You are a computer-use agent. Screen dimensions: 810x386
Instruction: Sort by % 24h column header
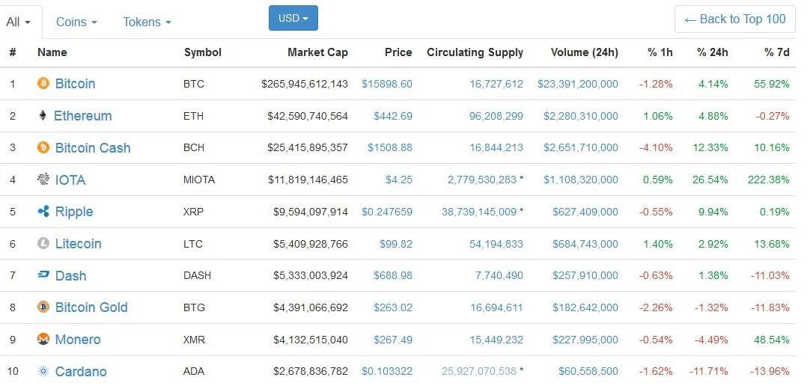[x=713, y=52]
